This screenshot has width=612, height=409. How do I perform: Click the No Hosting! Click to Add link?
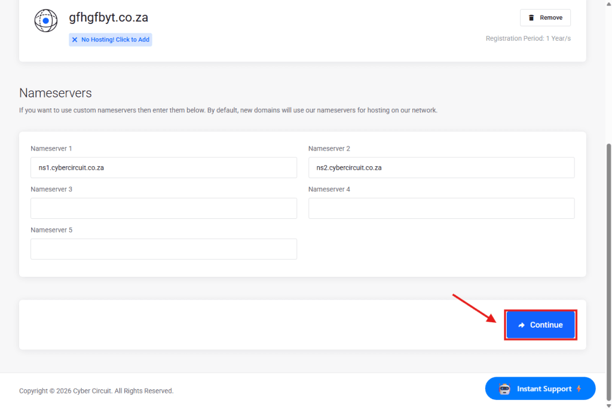click(115, 40)
